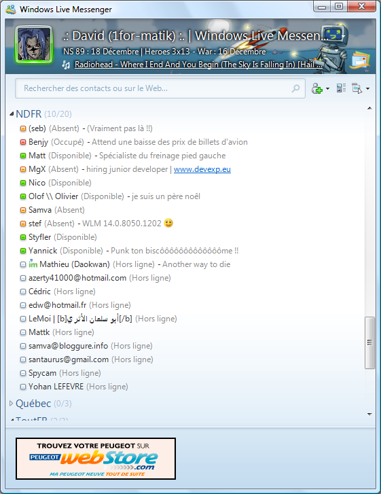Viewport: 381px width, 494px height.
Task: Change the contact list layout icon
Action: click(x=341, y=88)
